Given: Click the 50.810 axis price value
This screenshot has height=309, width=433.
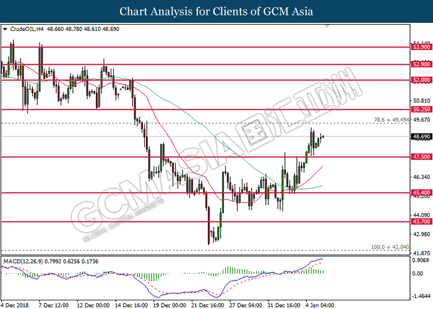Looking at the screenshot, I should [421, 101].
